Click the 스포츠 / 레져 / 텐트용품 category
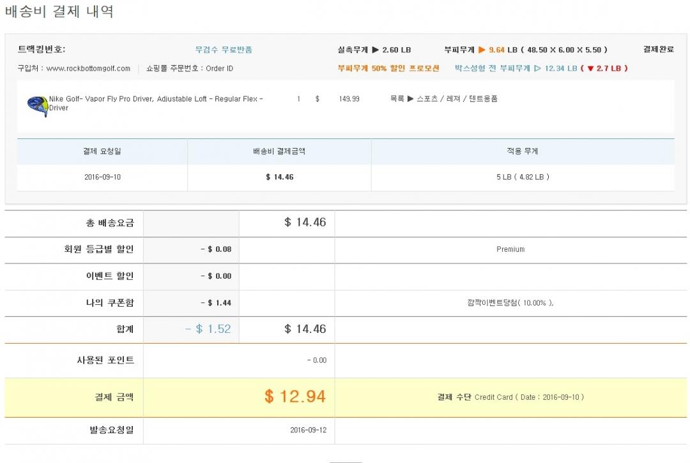 pos(457,99)
